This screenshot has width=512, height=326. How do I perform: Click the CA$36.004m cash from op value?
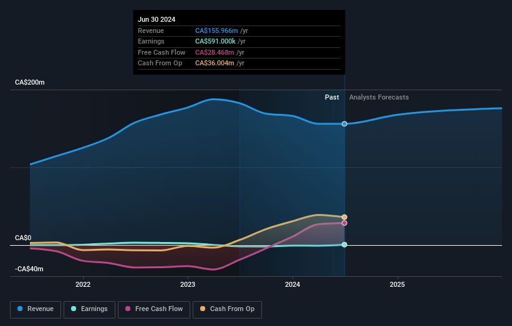[215, 63]
